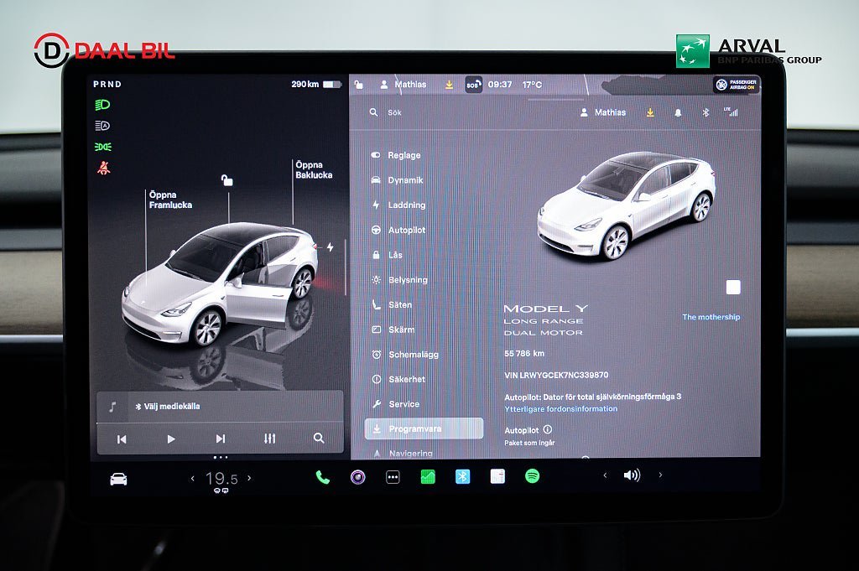The width and height of the screenshot is (859, 571).
Task: Toggle the lock icon above the car
Action: (226, 180)
